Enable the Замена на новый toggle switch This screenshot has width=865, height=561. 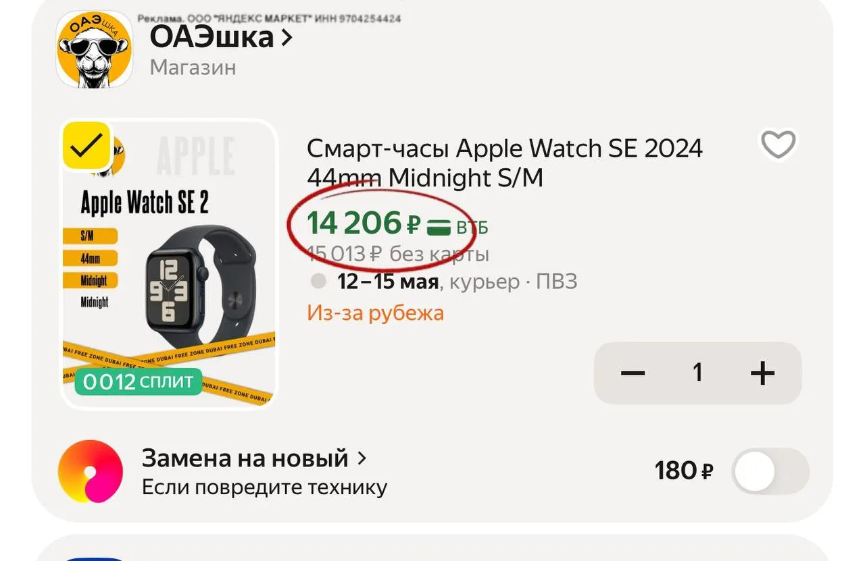click(770, 471)
